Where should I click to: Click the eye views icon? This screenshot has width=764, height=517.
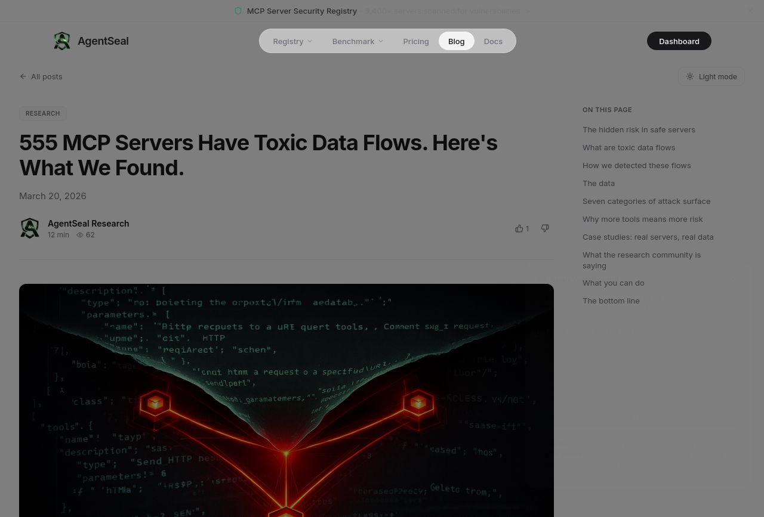80,235
